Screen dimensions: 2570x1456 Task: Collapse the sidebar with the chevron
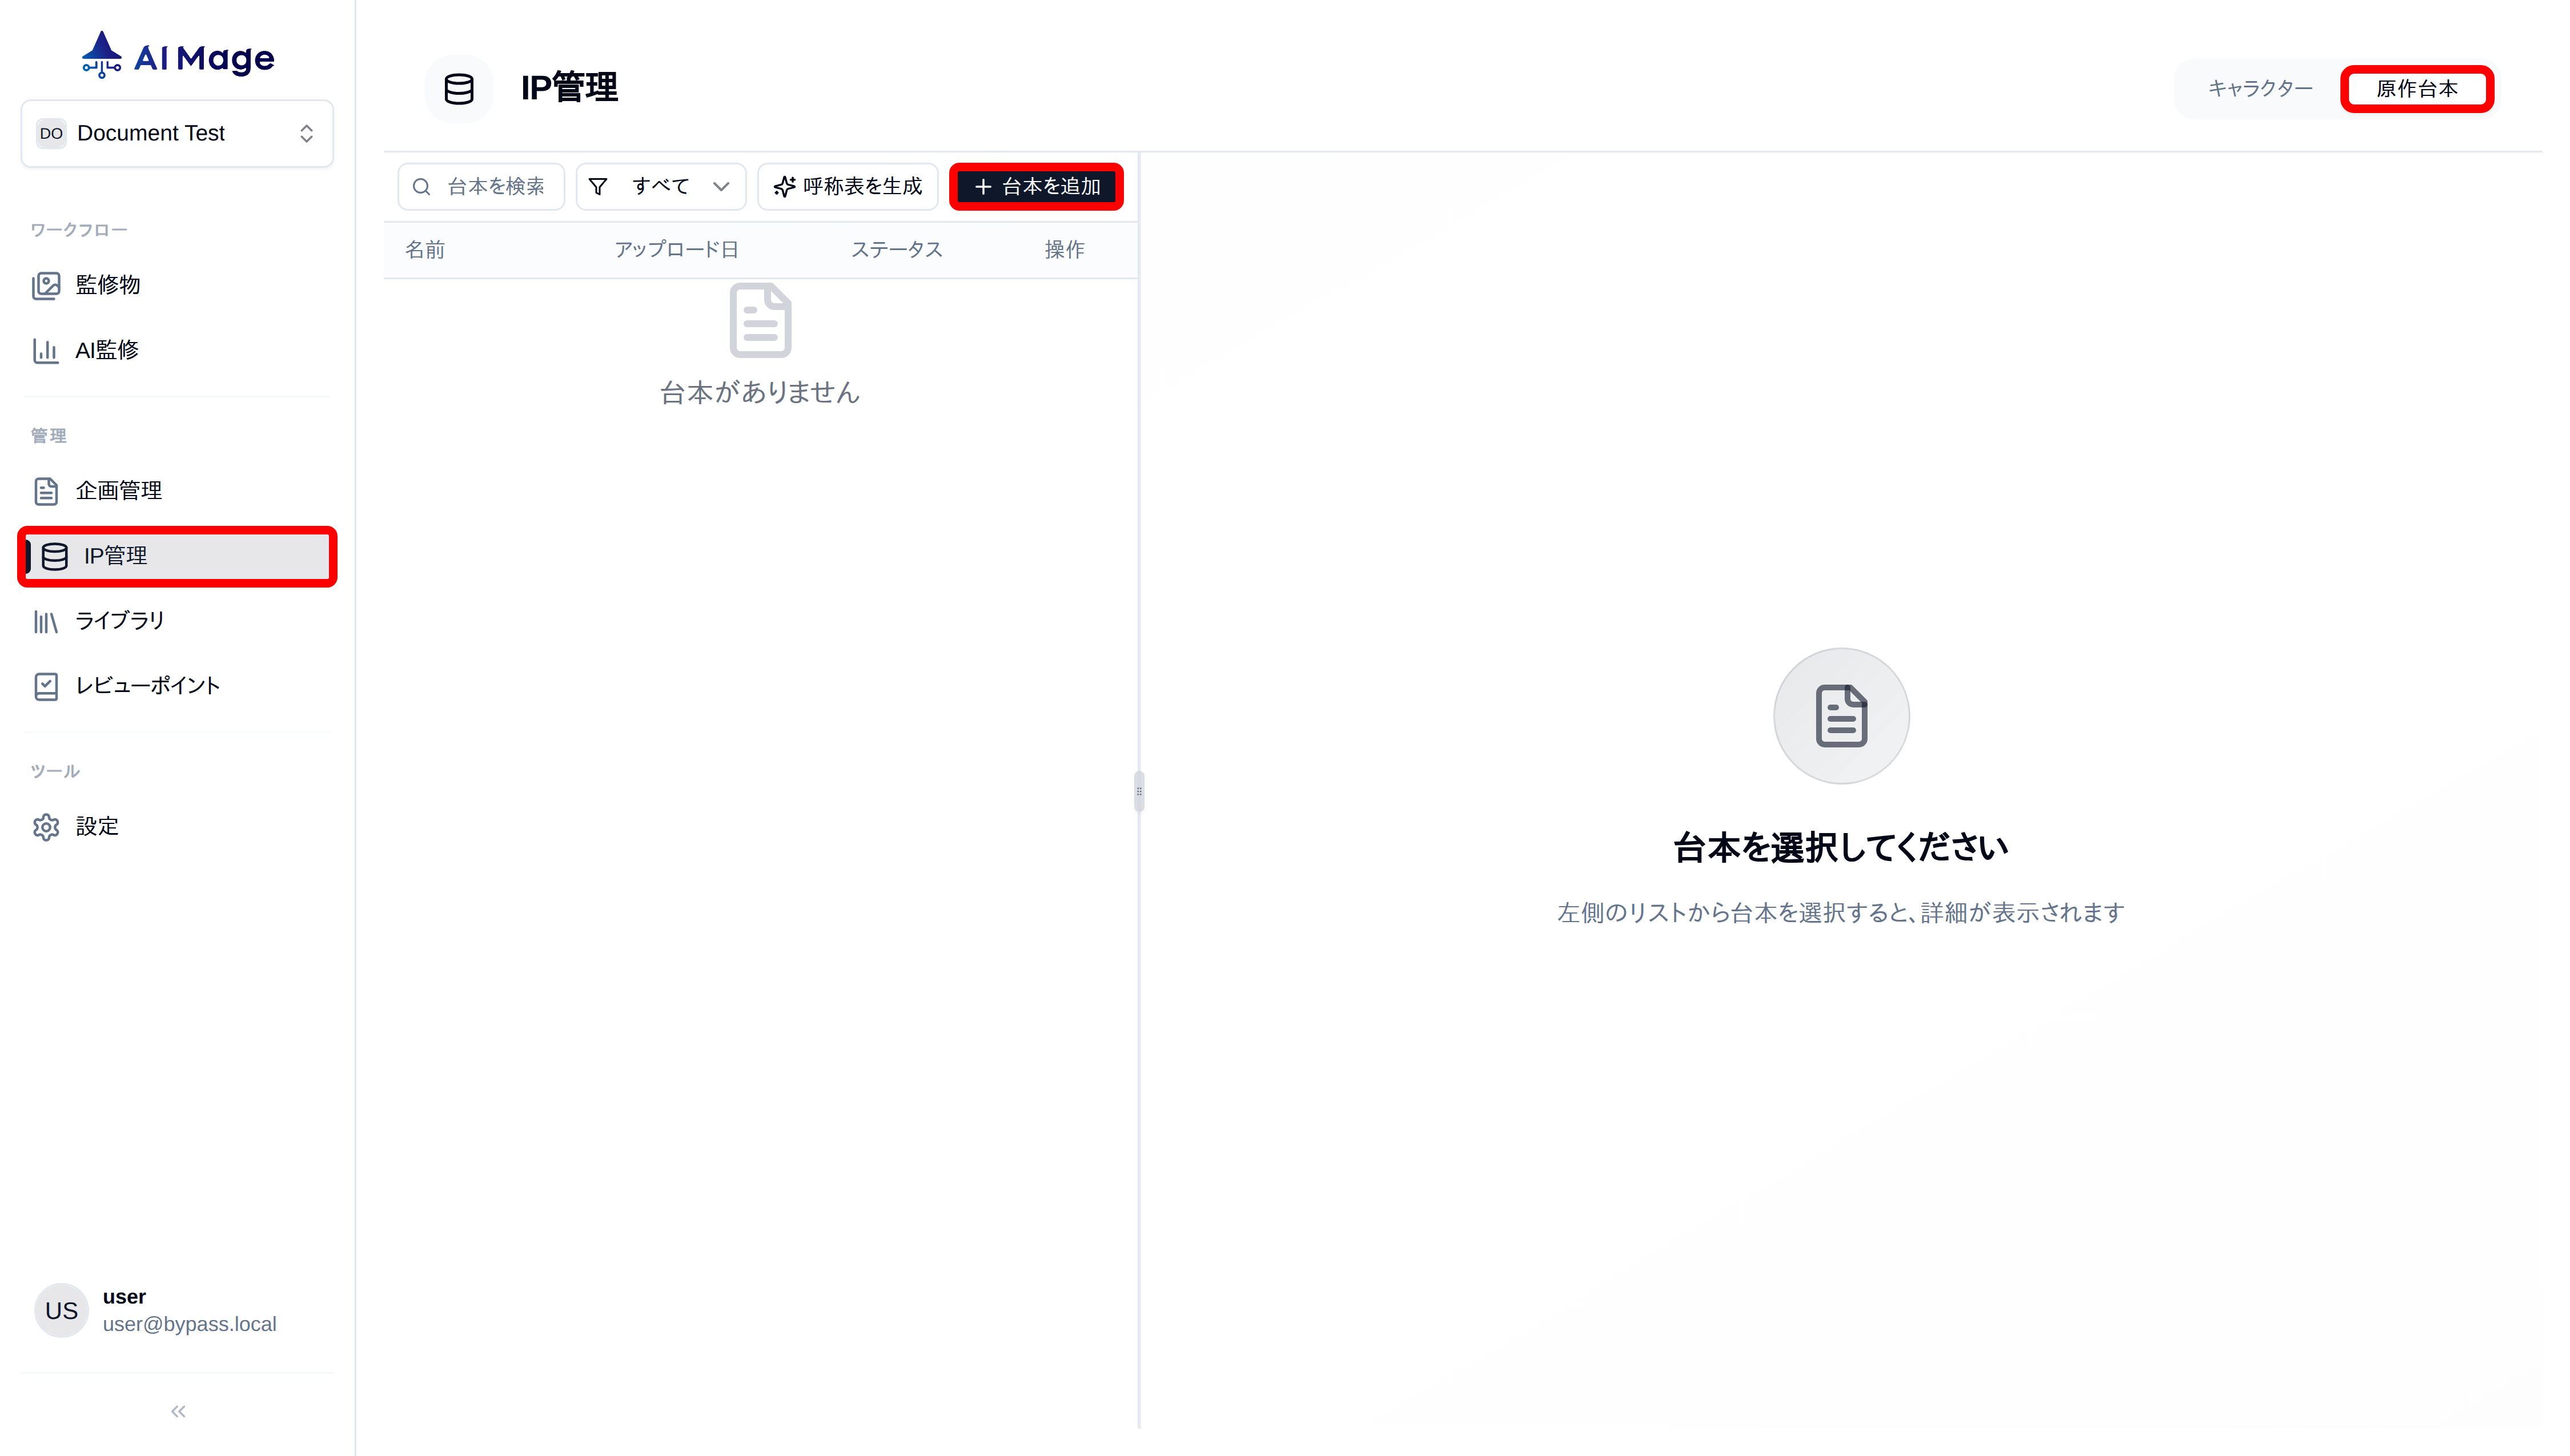(177, 1411)
